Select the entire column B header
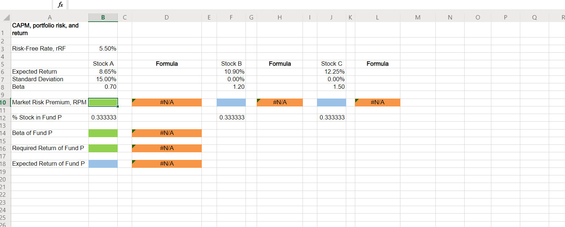Screen dimensions: 565x227 coord(103,17)
